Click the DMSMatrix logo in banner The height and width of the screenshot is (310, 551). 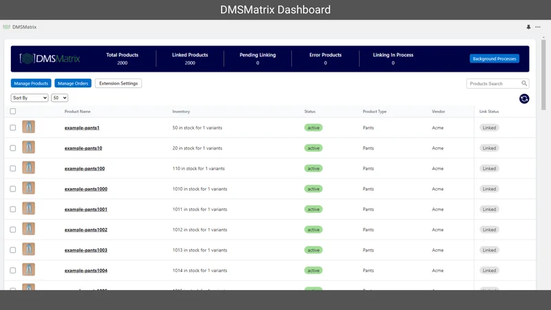(50, 59)
